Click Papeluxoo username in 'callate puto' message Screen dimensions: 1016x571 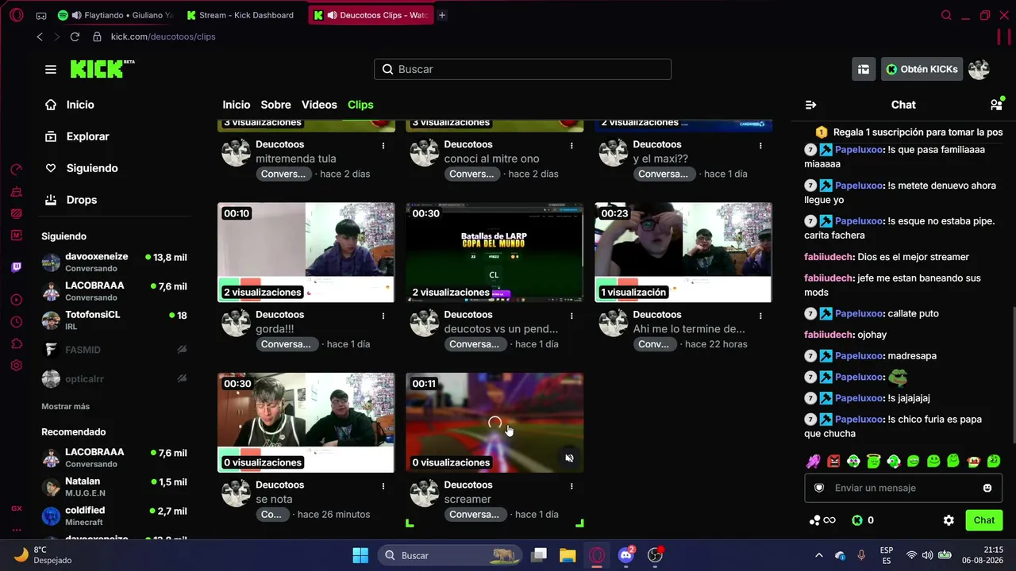pyautogui.click(x=860, y=313)
